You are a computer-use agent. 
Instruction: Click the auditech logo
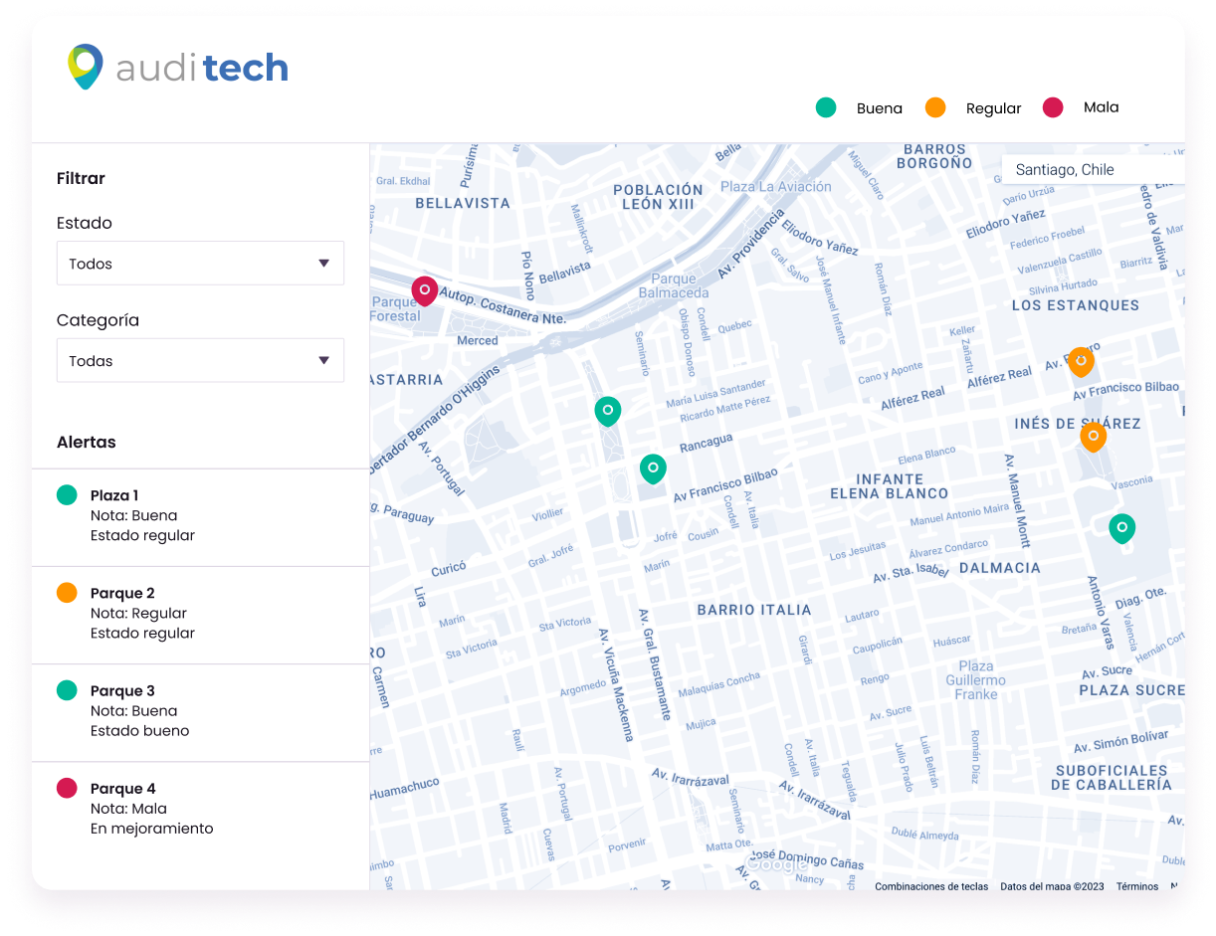coord(178,67)
